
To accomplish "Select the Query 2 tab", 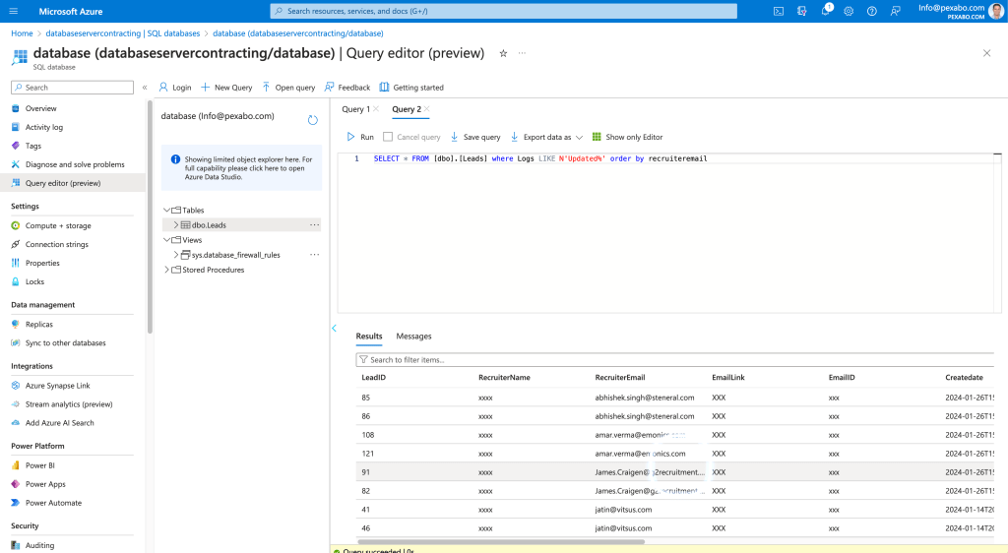I will (x=407, y=109).
